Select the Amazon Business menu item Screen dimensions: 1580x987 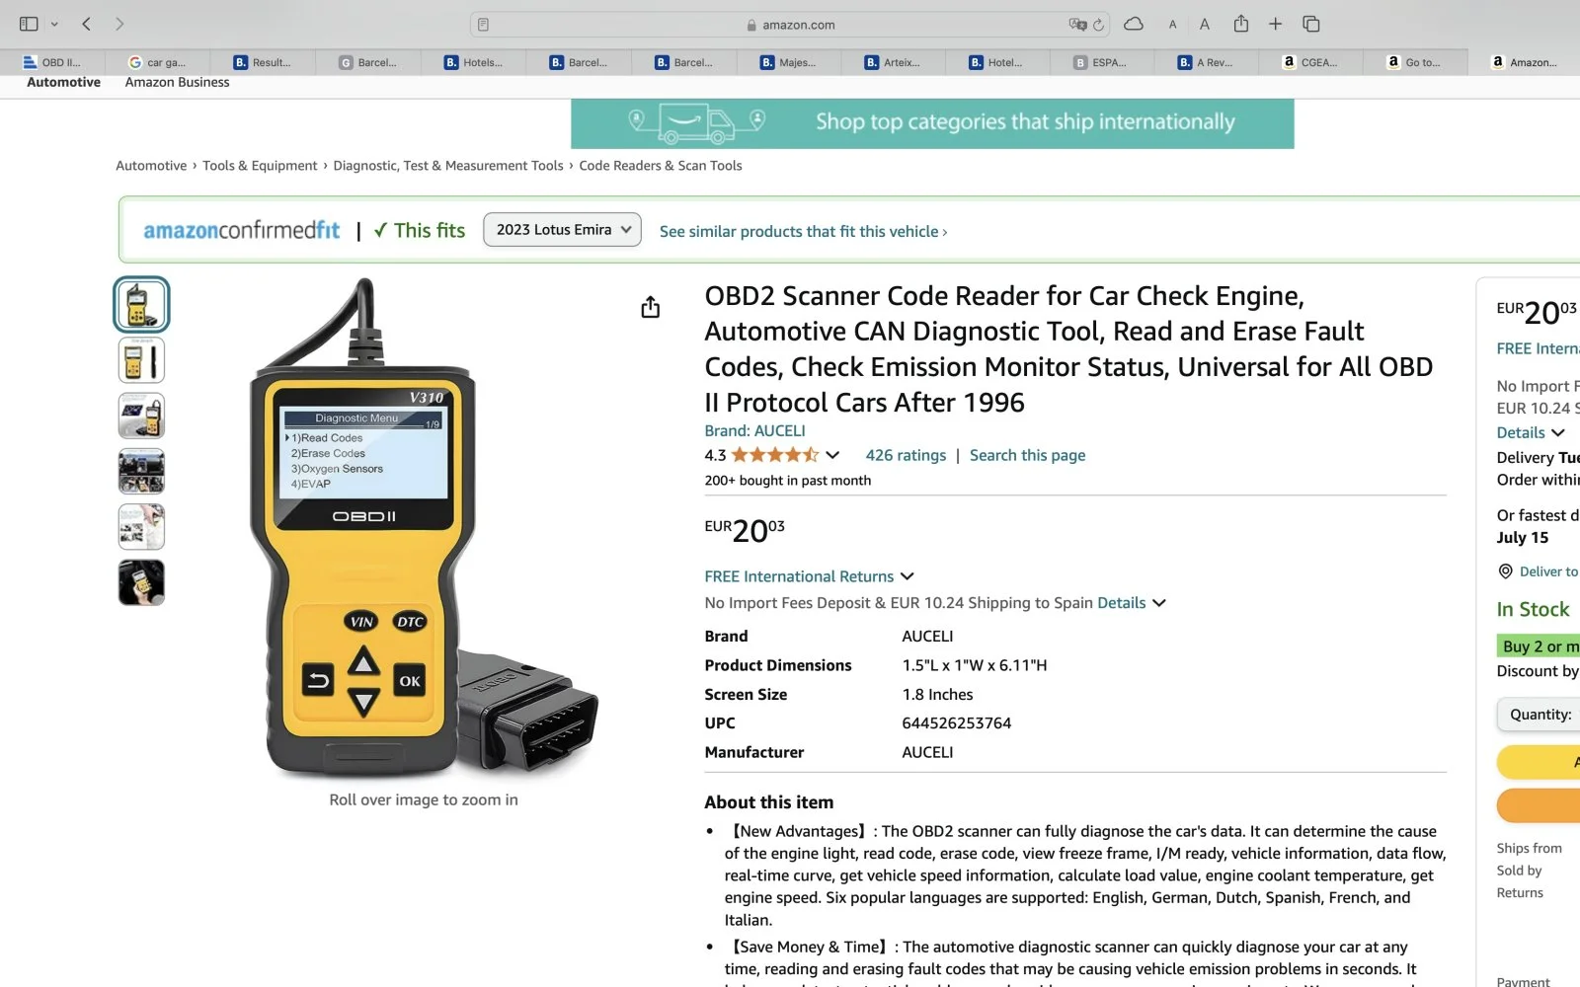click(177, 83)
